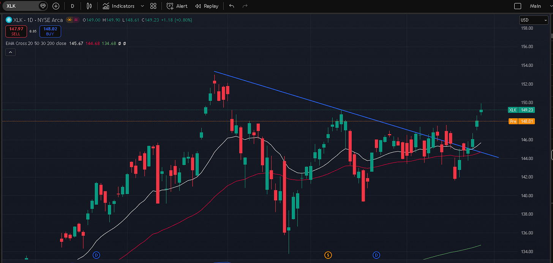Click the 148.02 BUY button
Screen dimensions: 553x263
tap(50, 31)
